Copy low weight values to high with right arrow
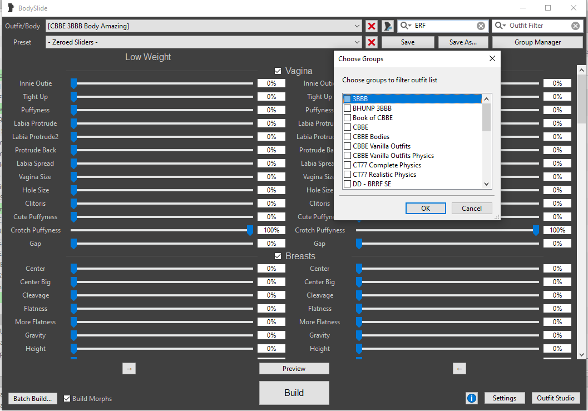Image resolution: width=588 pixels, height=411 pixels. click(x=129, y=369)
